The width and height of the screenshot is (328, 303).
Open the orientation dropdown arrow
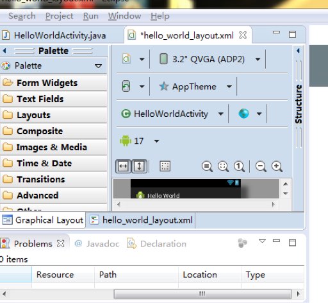pyautogui.click(x=142, y=87)
